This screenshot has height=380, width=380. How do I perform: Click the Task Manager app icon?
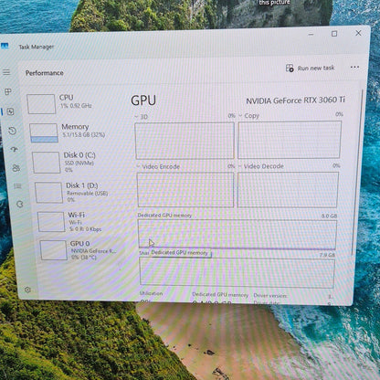(x=5, y=46)
